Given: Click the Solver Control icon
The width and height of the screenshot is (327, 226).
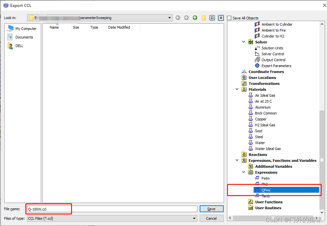Looking at the screenshot, I should click(257, 54).
